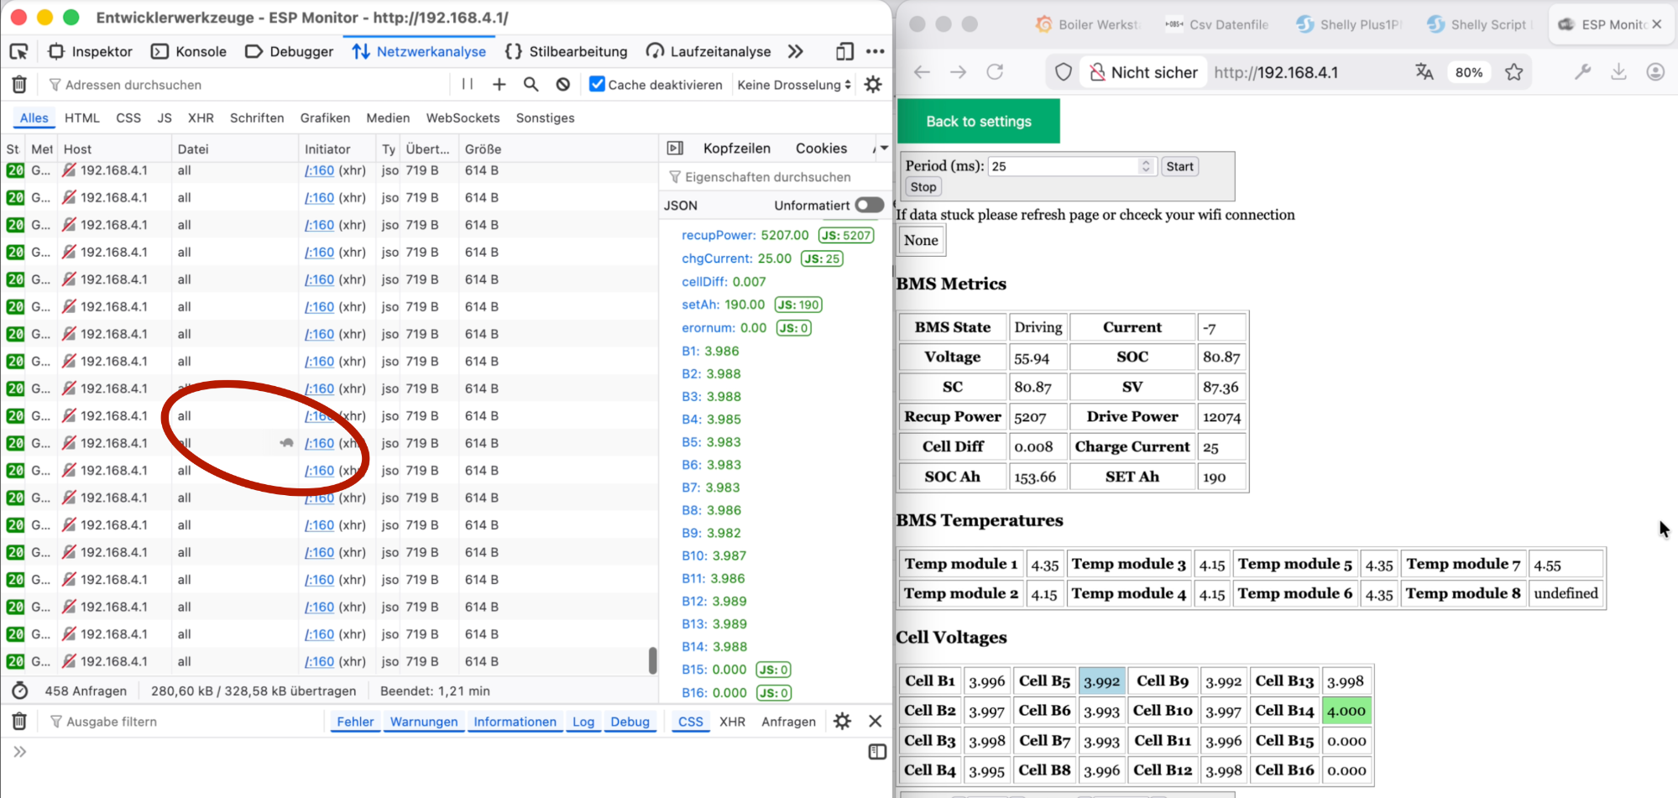Screen dimensions: 1678x798
Task: Toggle the Unformatiert JSON switch
Action: [869, 206]
